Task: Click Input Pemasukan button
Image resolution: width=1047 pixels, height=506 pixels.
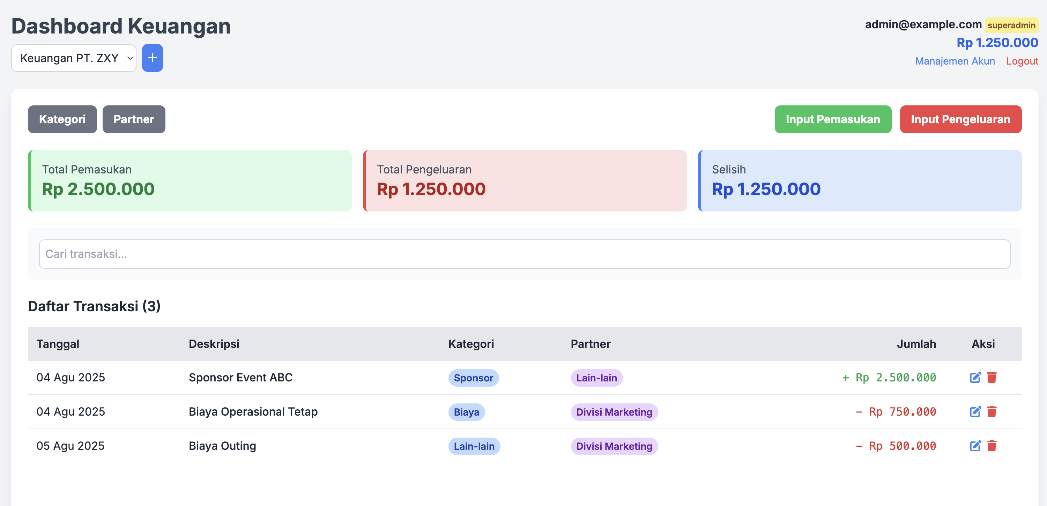Action: tap(833, 119)
